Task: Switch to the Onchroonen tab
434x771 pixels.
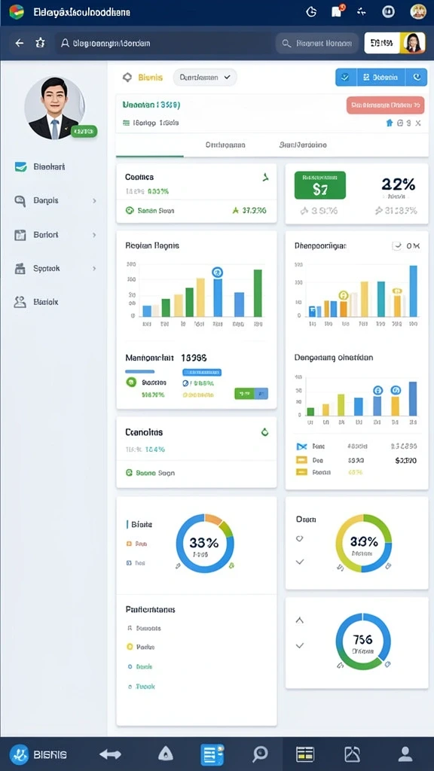Action: point(225,145)
